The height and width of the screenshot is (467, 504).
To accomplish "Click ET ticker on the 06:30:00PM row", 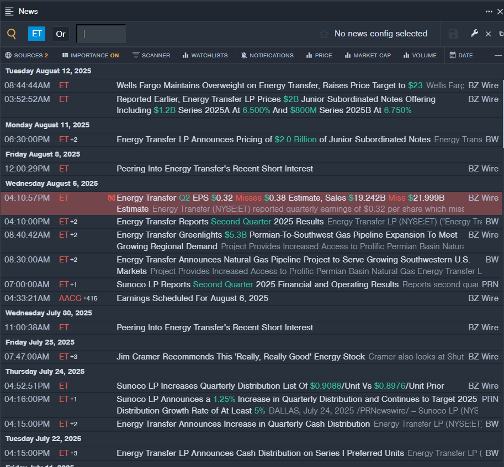I will click(x=63, y=139).
